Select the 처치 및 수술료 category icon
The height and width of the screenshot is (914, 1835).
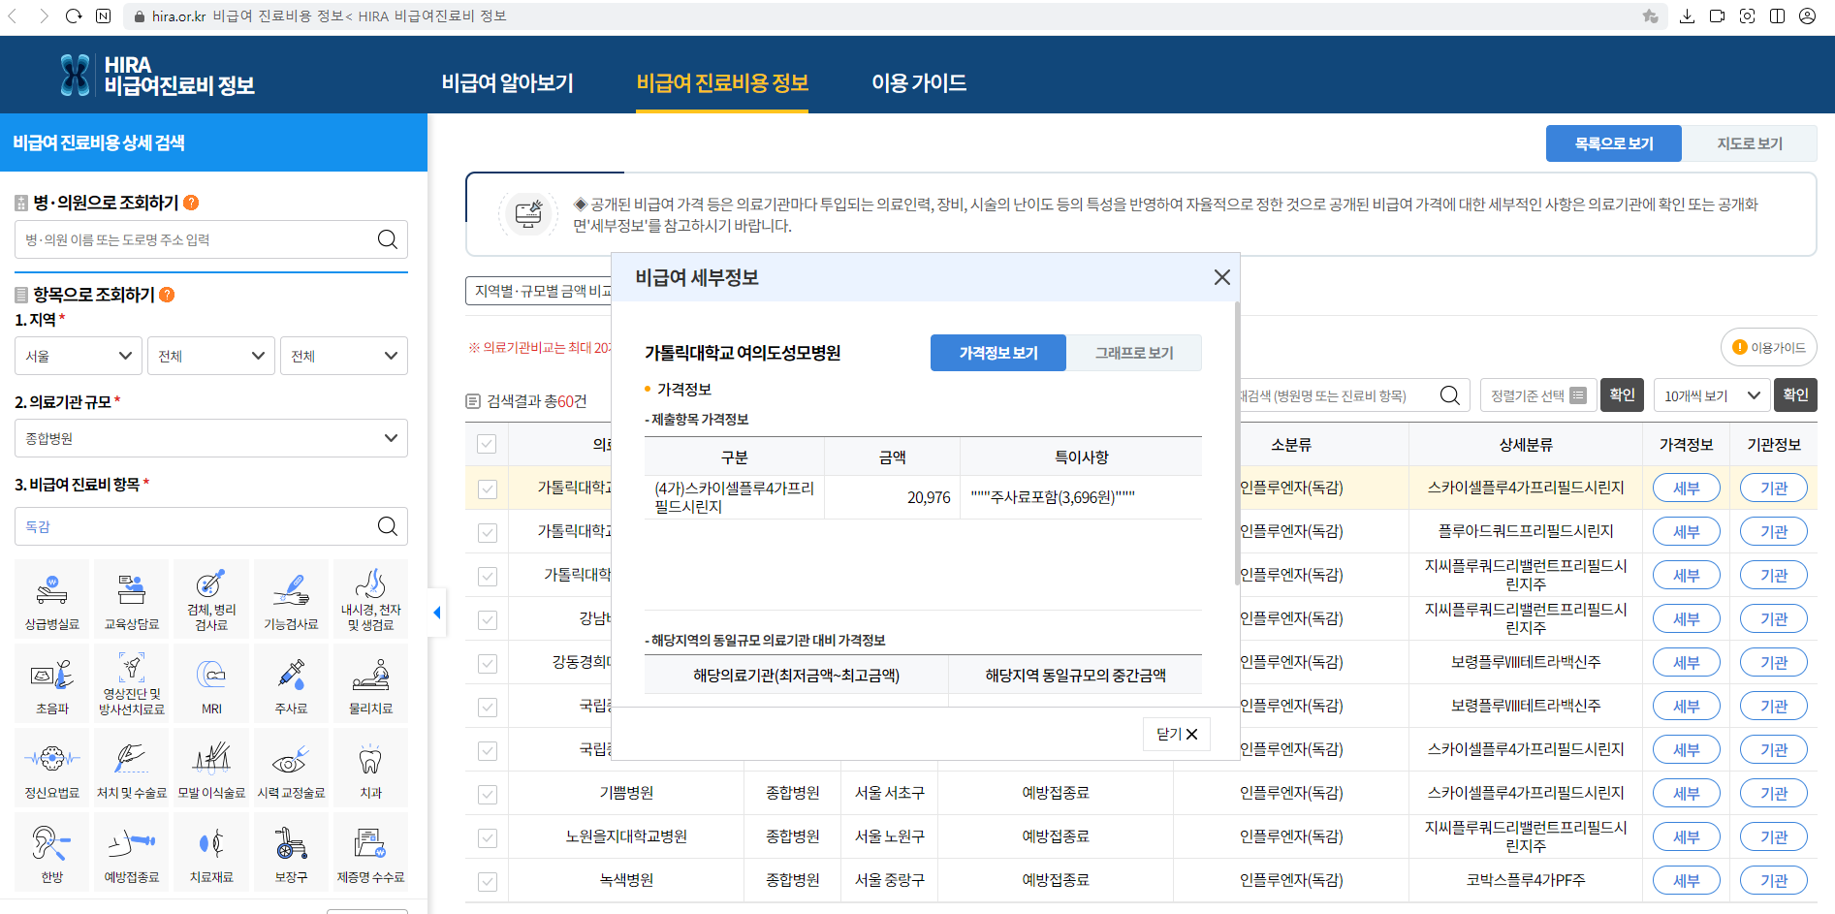tap(132, 768)
